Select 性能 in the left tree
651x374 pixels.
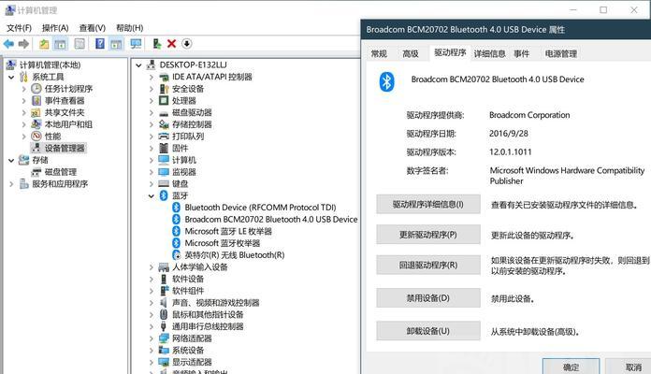coord(52,137)
